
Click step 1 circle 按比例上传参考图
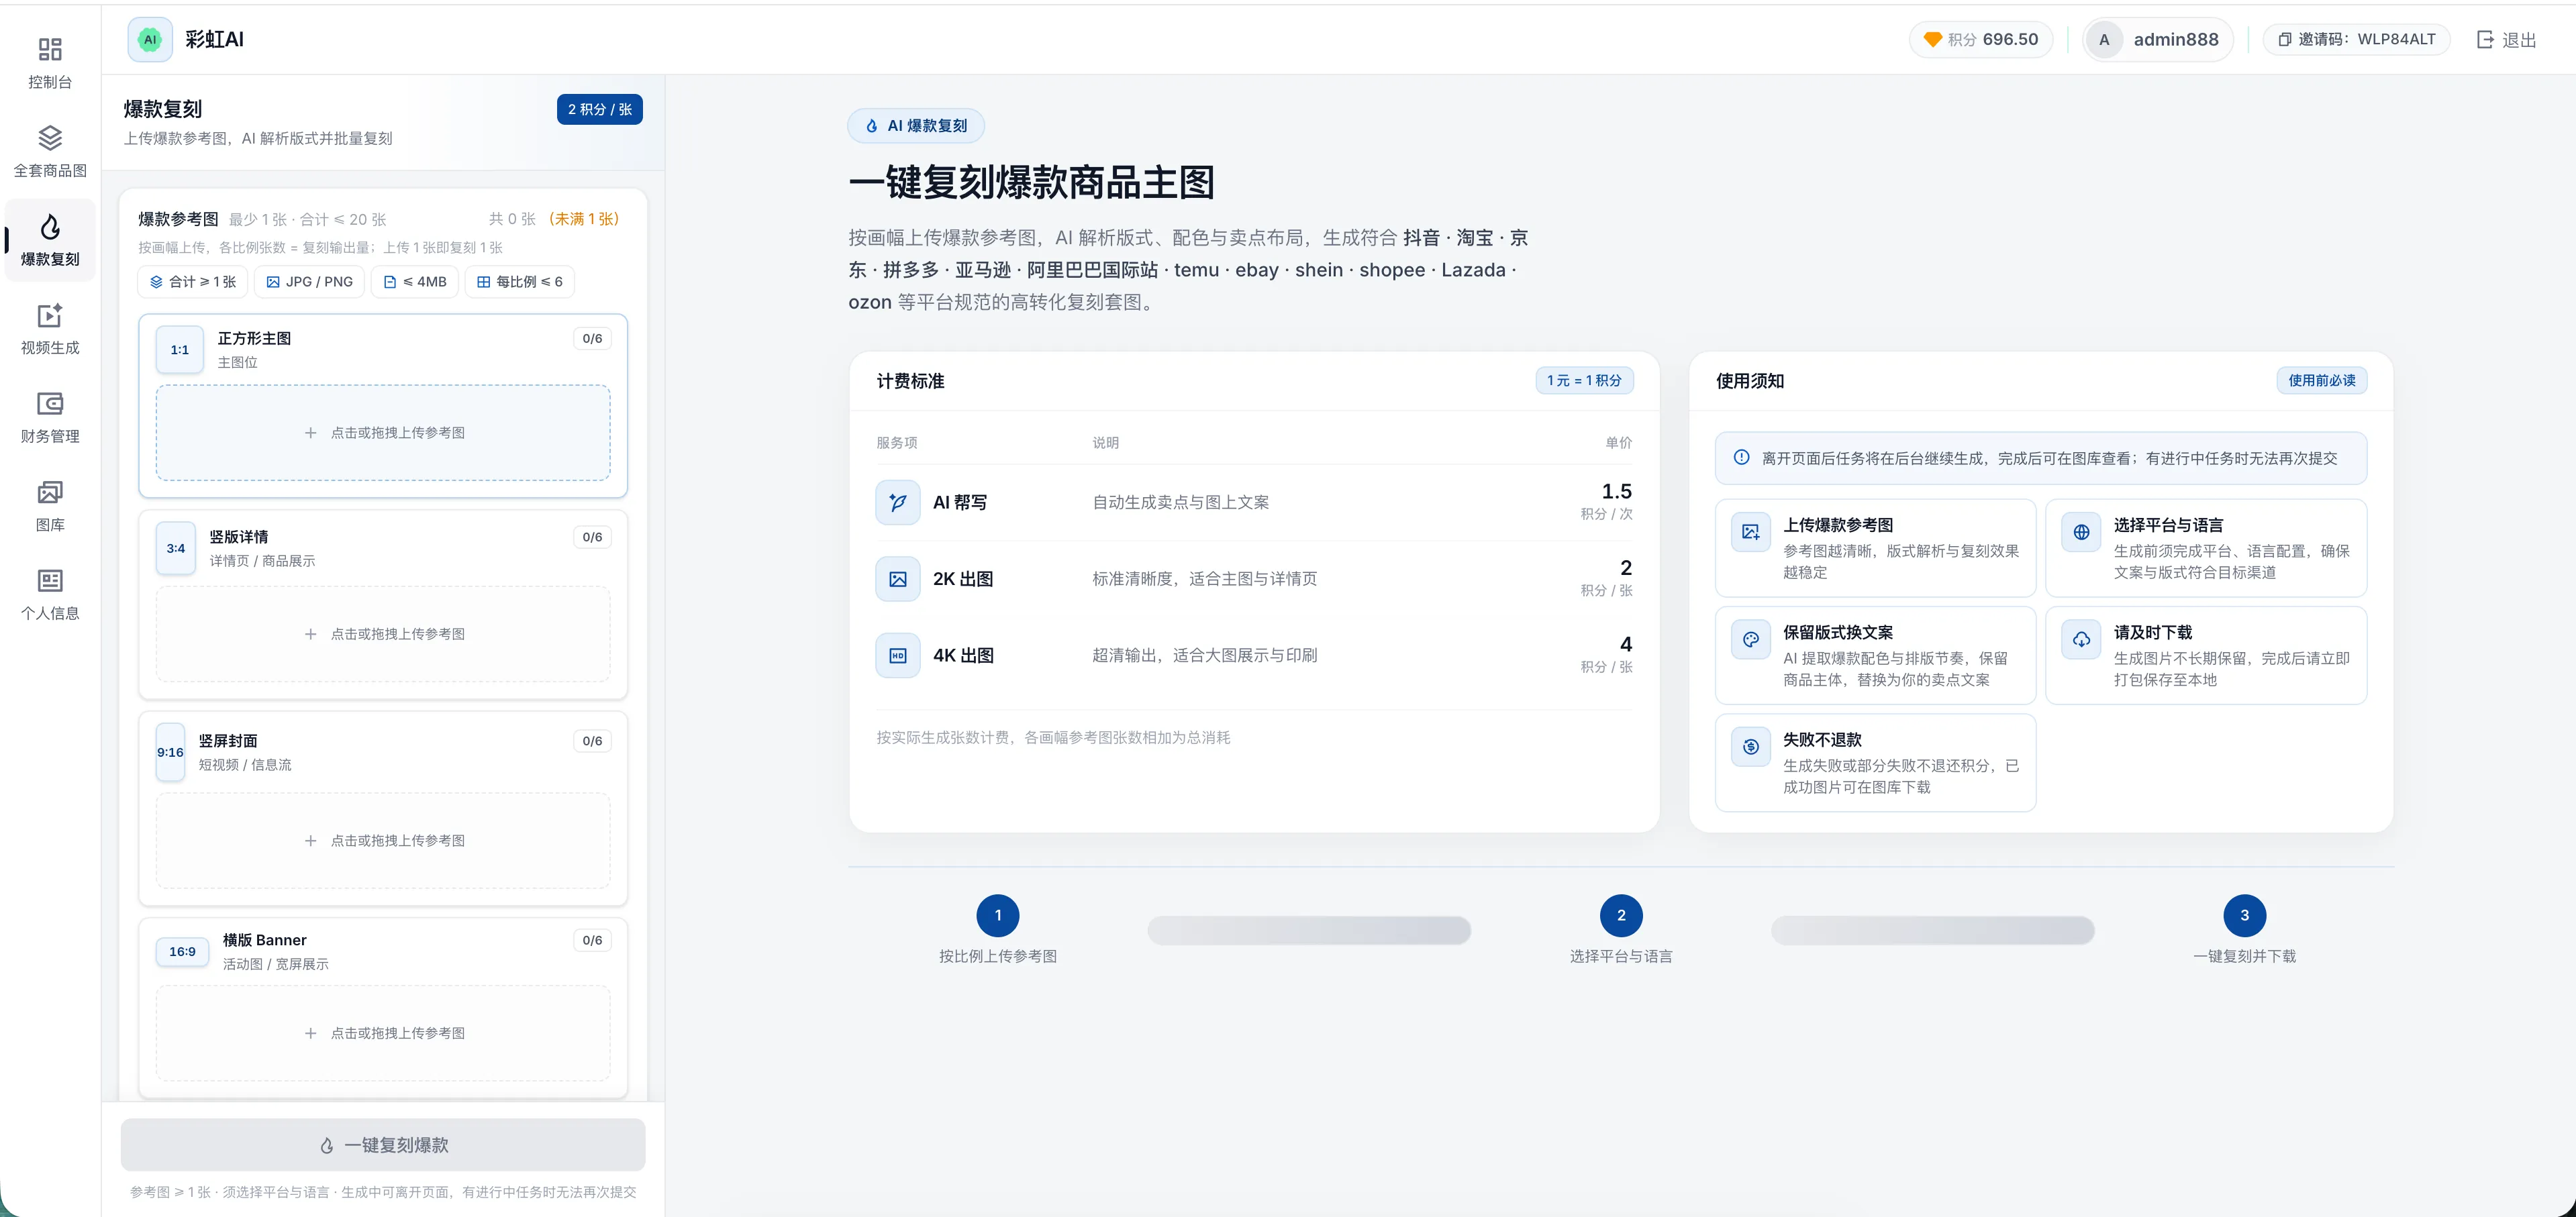[x=998, y=915]
